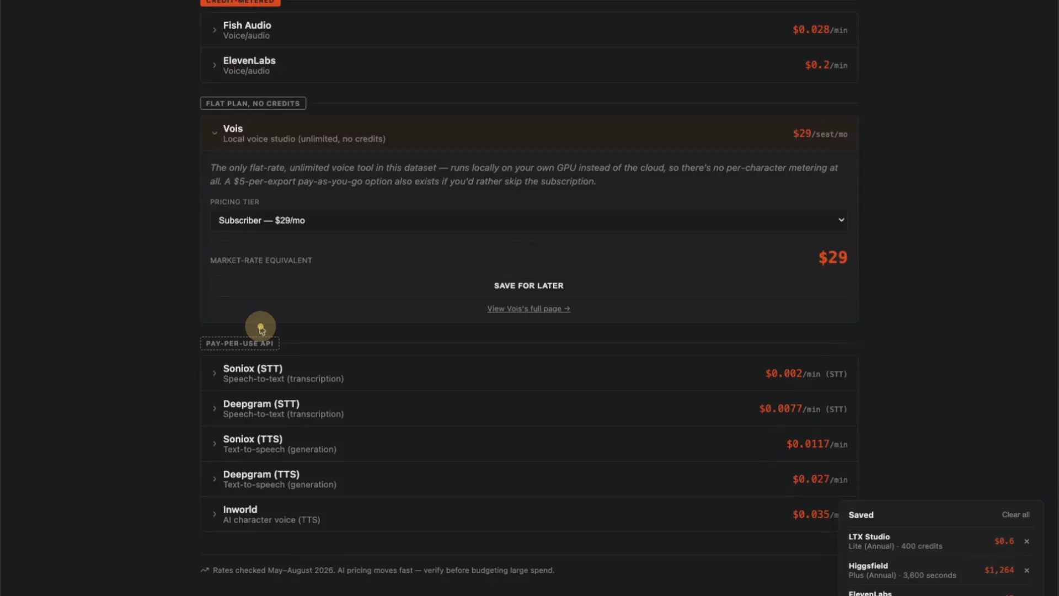Image resolution: width=1059 pixels, height=596 pixels.
Task: Click the LTX Studio saved item name
Action: [869, 537]
